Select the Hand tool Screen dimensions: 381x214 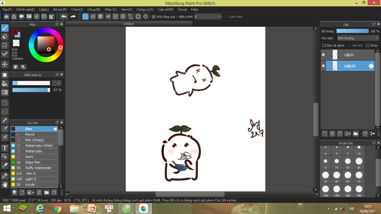click(4, 184)
